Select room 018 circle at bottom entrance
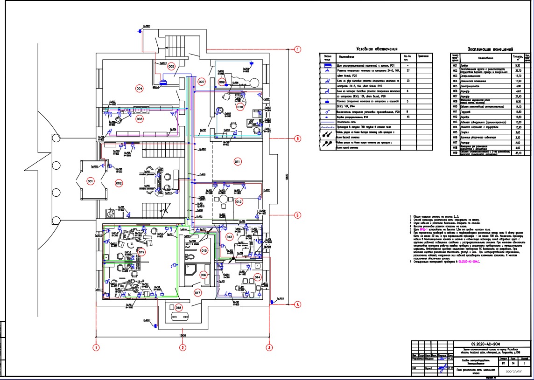534x380 pixels. (178, 308)
